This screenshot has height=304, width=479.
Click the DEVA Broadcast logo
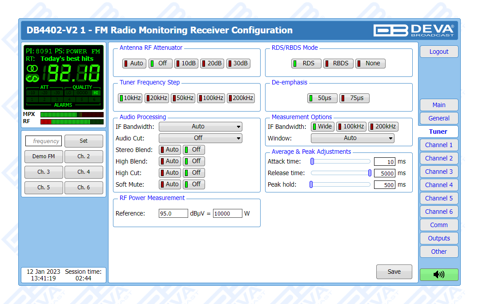pos(414,30)
